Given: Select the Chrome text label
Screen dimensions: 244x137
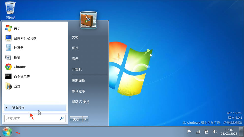Looking at the screenshot, I should [x=20, y=67].
